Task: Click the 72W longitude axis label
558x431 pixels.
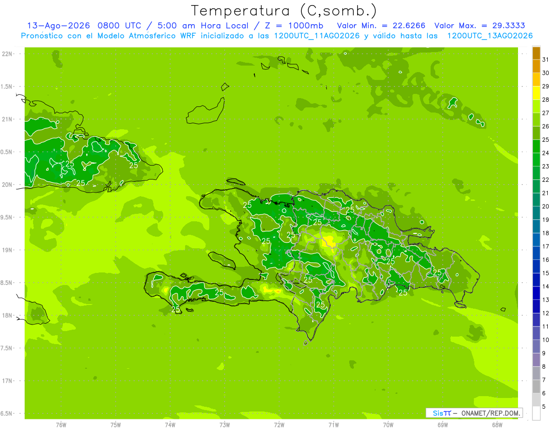Action: click(x=279, y=424)
